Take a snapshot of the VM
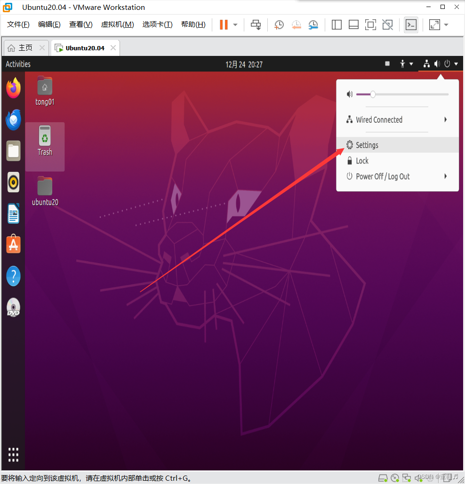This screenshot has height=484, width=465. (x=279, y=25)
